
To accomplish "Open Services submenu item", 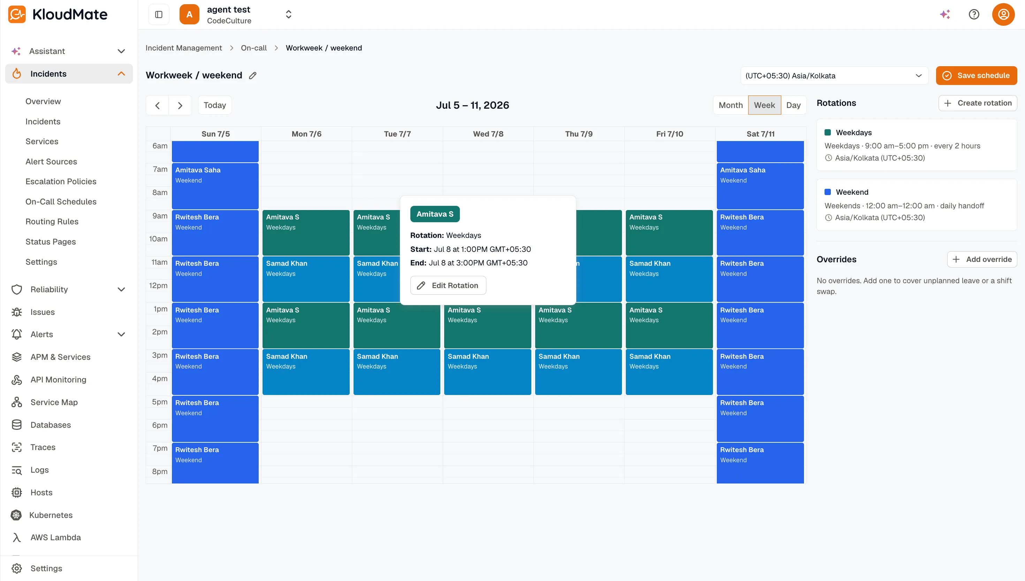I will 42,141.
